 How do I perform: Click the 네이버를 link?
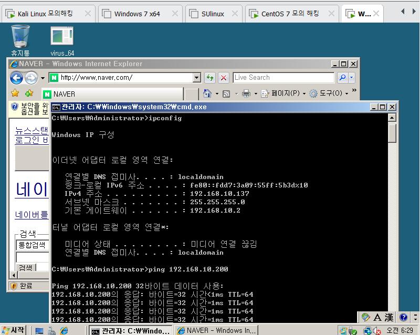point(31,215)
